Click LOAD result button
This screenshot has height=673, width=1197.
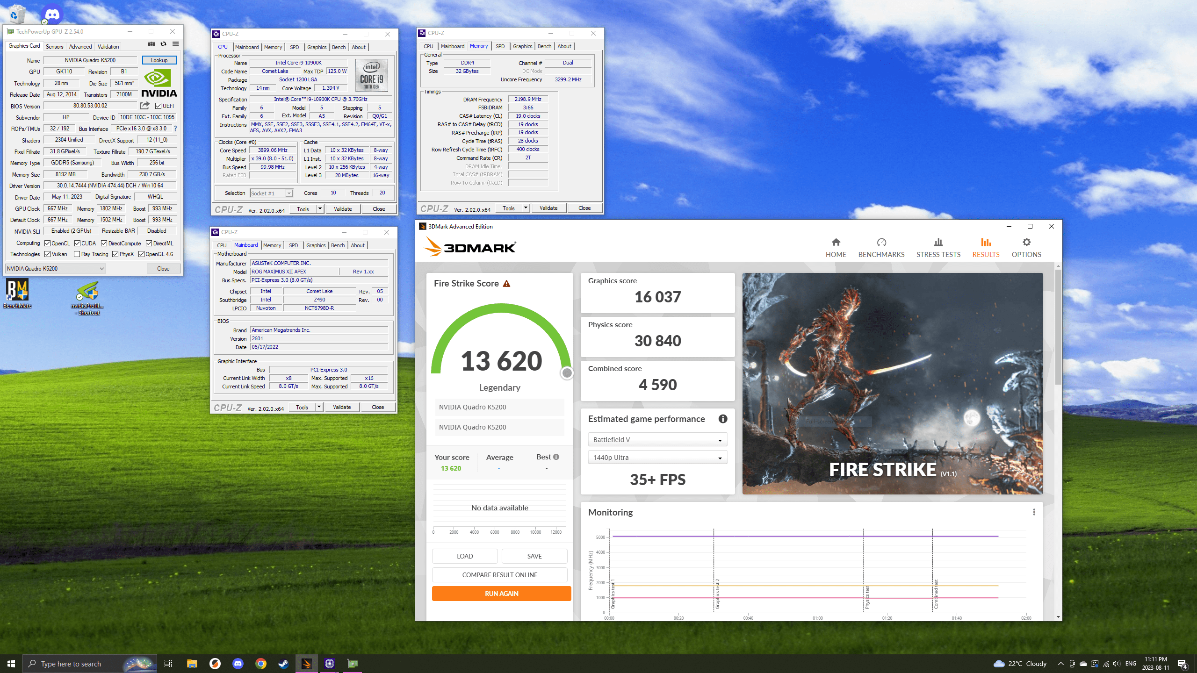coord(465,556)
